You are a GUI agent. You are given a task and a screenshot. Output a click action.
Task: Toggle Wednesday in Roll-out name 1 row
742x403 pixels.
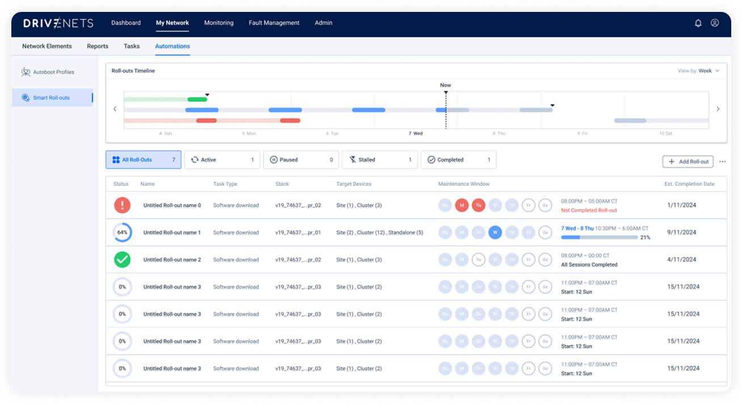[495, 232]
